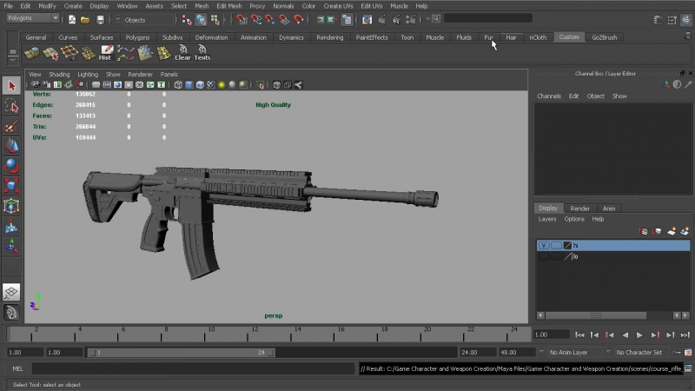Open the Channels menu in Channel Box
The image size is (695, 391).
click(549, 96)
